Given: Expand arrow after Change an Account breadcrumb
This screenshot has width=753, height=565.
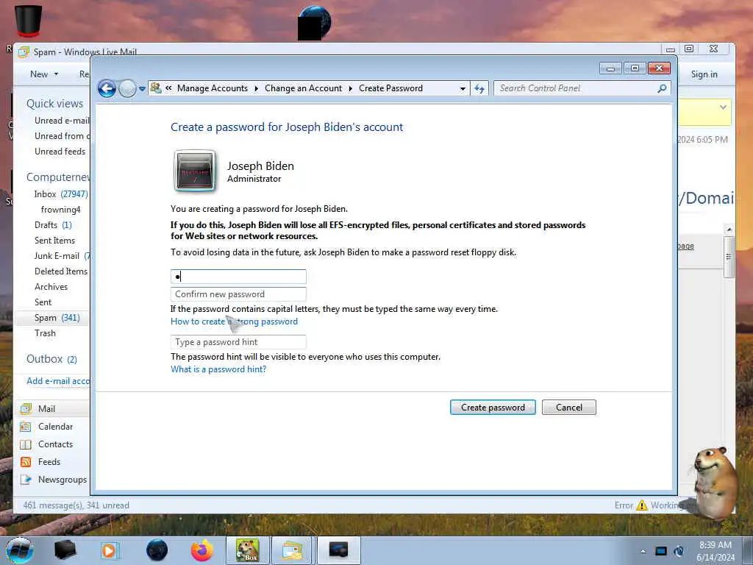Looking at the screenshot, I should click(350, 88).
